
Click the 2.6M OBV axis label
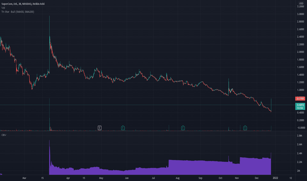pos(299,144)
